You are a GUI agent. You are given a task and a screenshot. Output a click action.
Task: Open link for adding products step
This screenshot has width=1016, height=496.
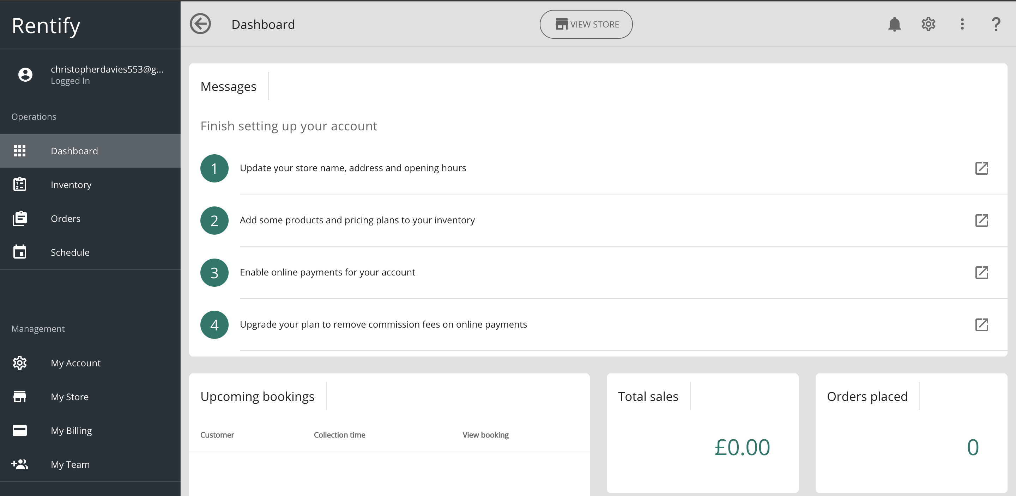click(x=981, y=220)
